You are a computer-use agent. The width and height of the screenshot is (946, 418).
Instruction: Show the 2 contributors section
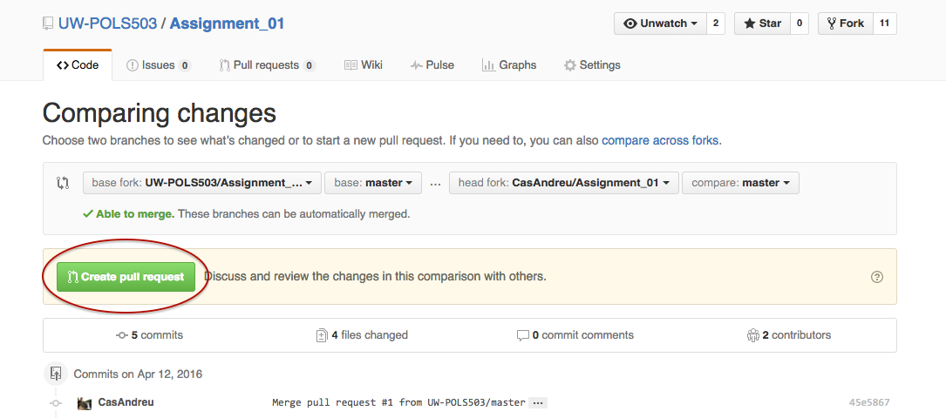coord(788,335)
